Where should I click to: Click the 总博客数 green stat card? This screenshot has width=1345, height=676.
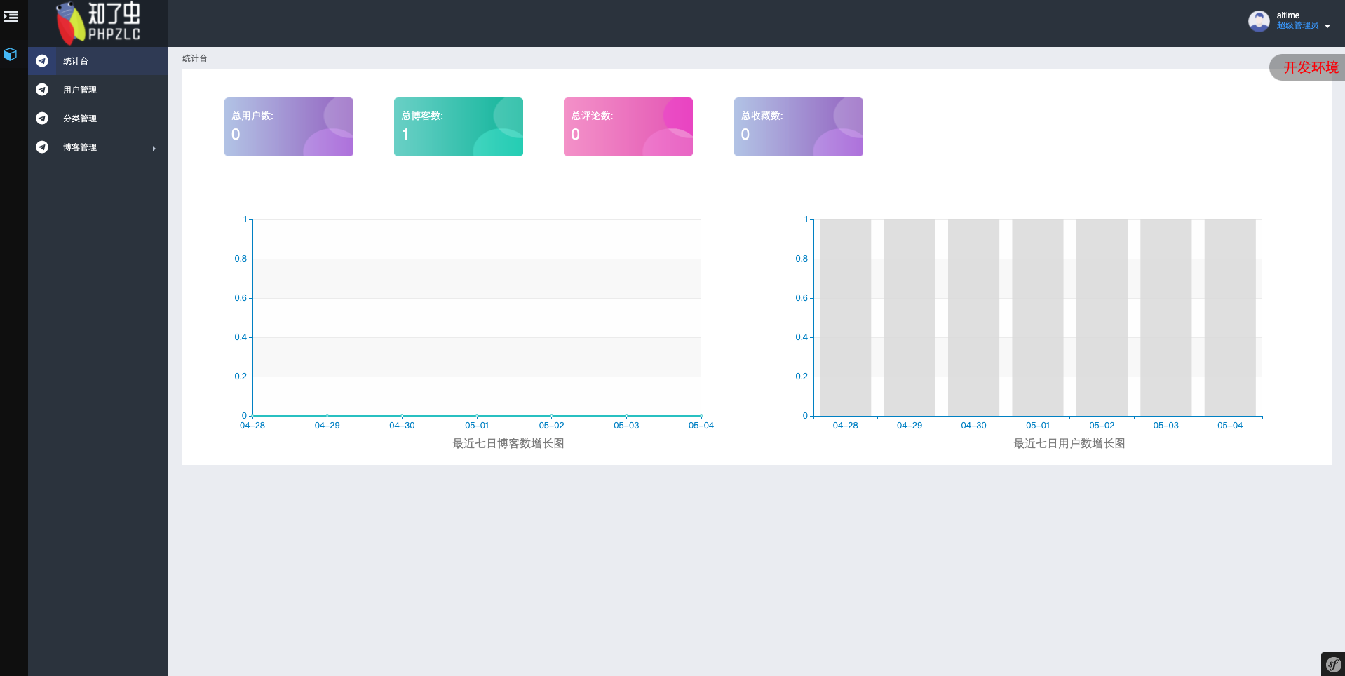pos(458,127)
